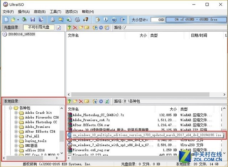
Task: Click the 0% of 650MB capacity bar
Action: 196,20
